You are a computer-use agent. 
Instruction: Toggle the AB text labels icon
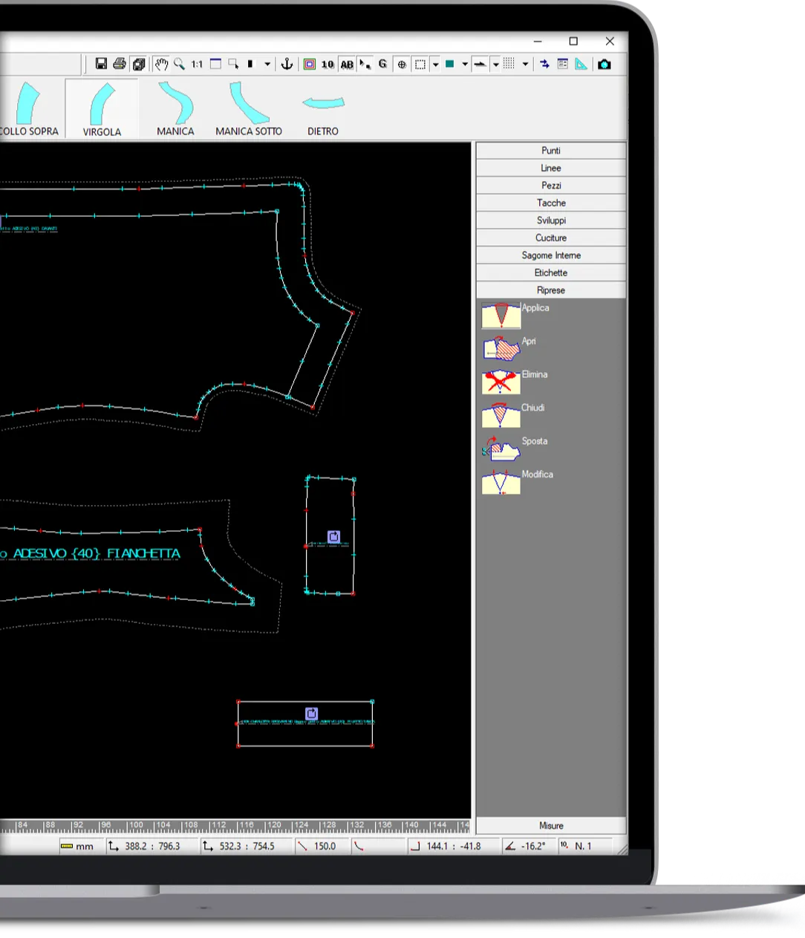(x=347, y=65)
